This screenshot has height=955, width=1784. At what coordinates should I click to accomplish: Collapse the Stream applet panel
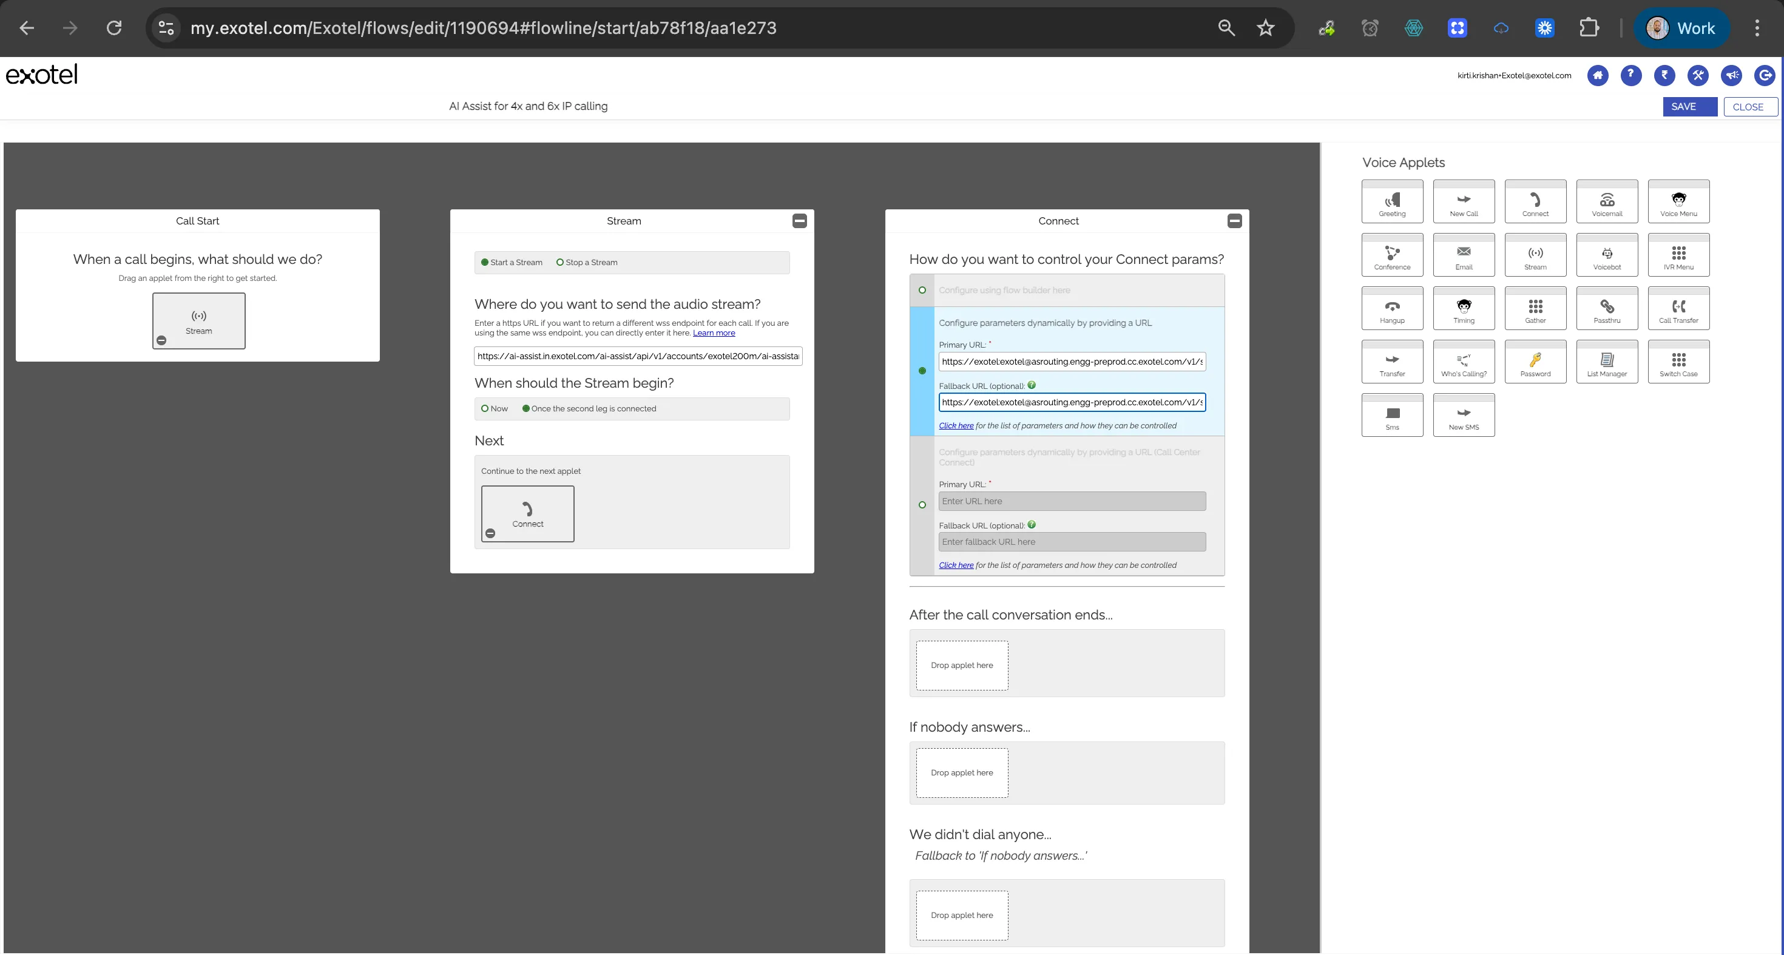(x=799, y=221)
